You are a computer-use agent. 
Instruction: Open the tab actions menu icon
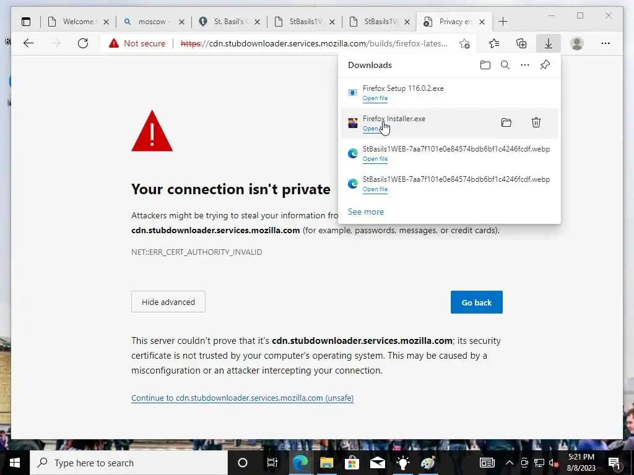point(26,22)
